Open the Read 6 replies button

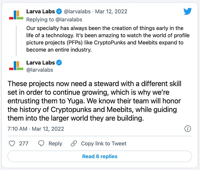pyautogui.click(x=100, y=156)
